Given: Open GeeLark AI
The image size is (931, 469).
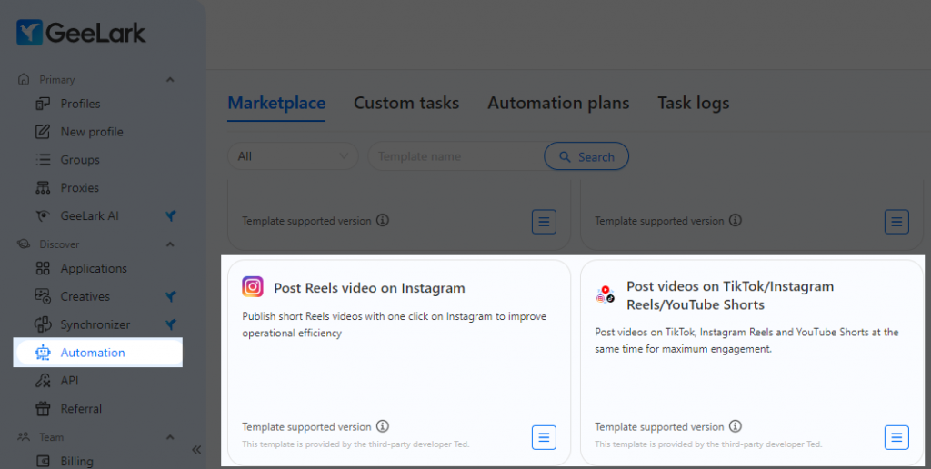Looking at the screenshot, I should pyautogui.click(x=89, y=216).
